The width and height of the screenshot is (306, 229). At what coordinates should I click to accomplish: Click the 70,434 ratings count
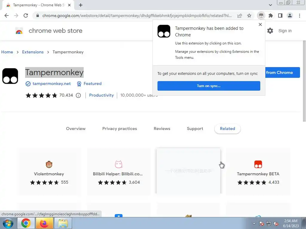click(x=66, y=95)
